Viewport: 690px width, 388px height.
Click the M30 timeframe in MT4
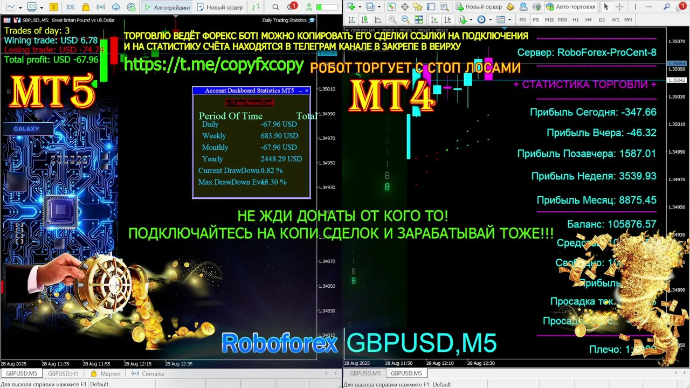pos(562,19)
